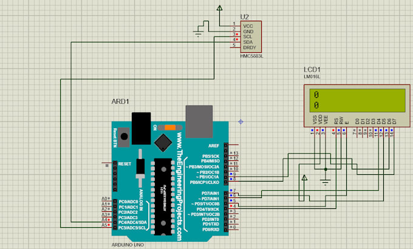
Task: Select the black DC power jack on Arduino
Action: coord(141,128)
